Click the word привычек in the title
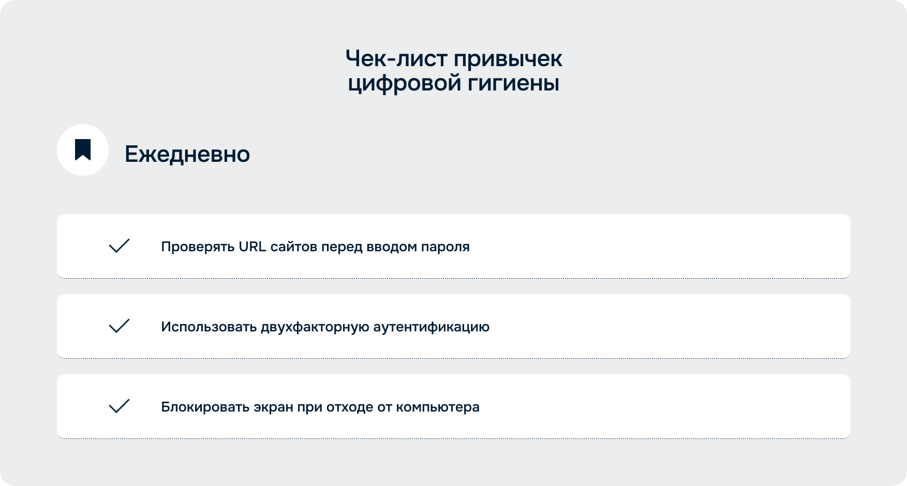The width and height of the screenshot is (907, 486). [508, 59]
